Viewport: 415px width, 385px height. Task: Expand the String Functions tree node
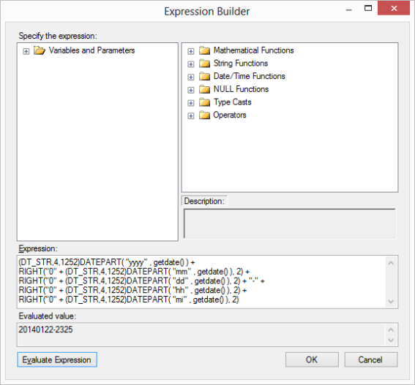pyautogui.click(x=191, y=64)
